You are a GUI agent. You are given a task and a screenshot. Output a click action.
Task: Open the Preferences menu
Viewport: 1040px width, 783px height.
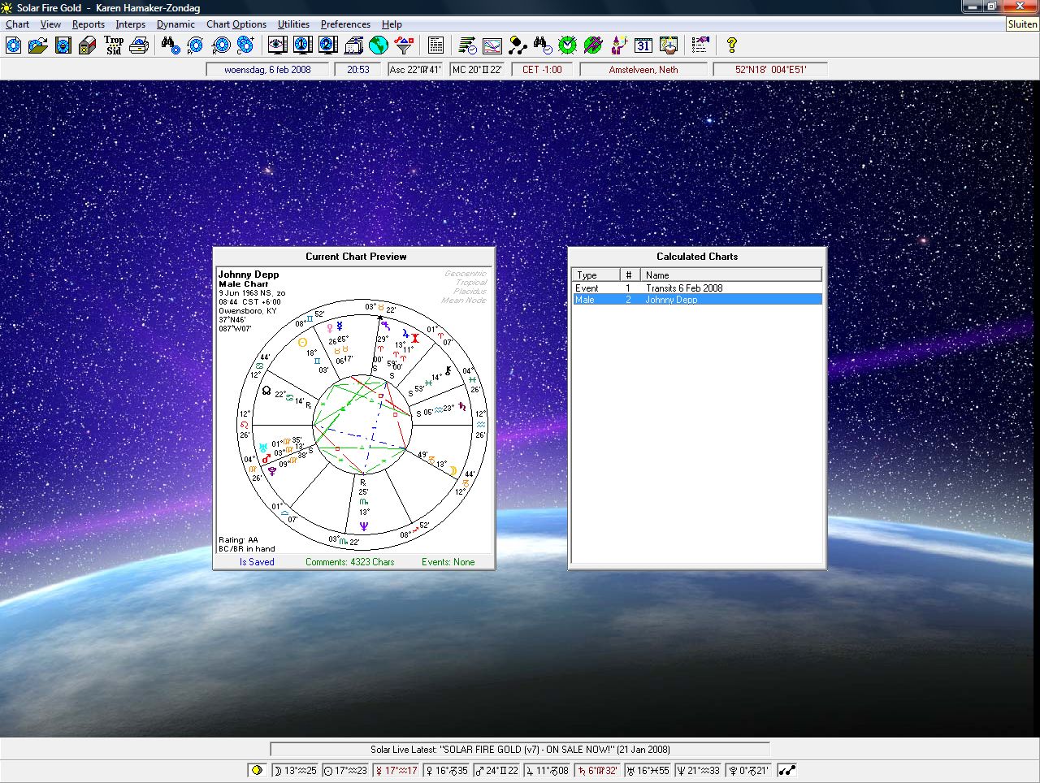point(345,24)
